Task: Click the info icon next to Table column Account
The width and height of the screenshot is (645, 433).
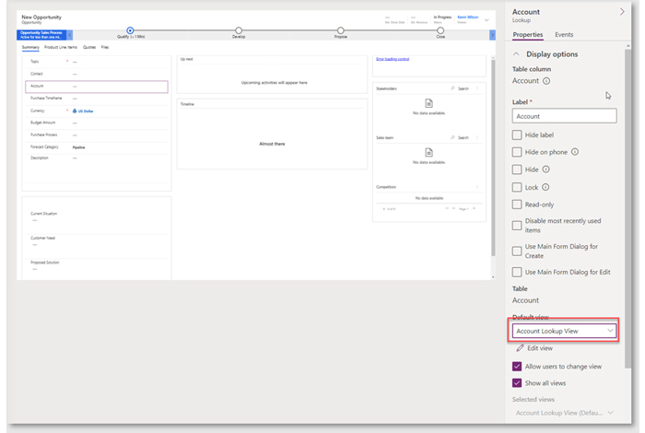Action: coord(547,81)
